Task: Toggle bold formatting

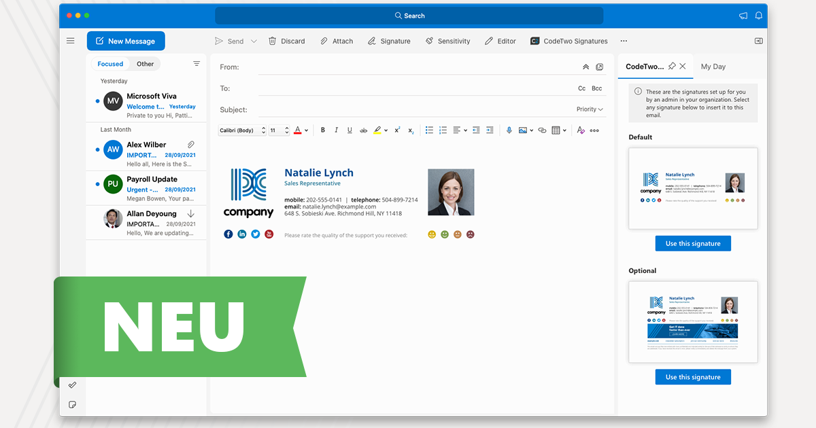Action: point(323,130)
